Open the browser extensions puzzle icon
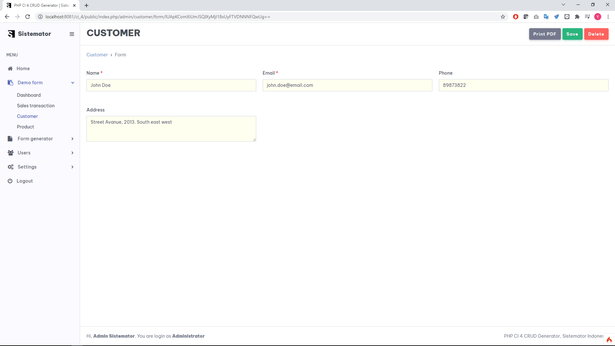Image resolution: width=615 pixels, height=346 pixels. [577, 17]
